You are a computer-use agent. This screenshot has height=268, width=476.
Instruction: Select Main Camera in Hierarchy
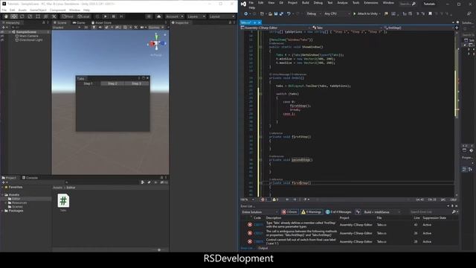pyautogui.click(x=27, y=36)
